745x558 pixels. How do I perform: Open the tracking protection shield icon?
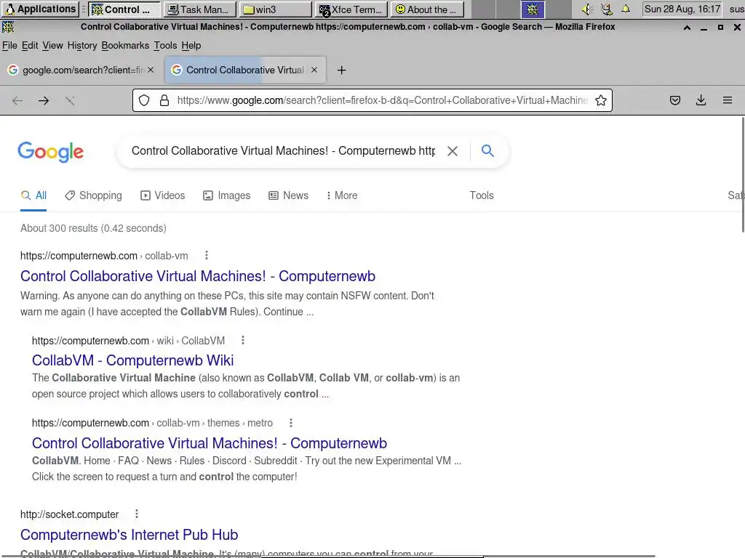click(x=144, y=100)
